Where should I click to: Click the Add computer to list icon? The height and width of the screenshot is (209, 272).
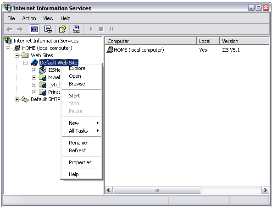76,29
